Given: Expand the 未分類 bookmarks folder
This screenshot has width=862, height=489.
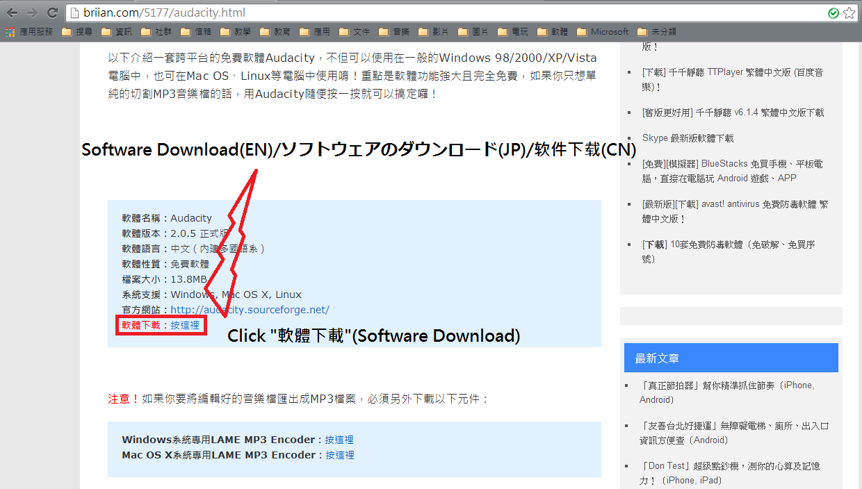Looking at the screenshot, I should [x=656, y=31].
